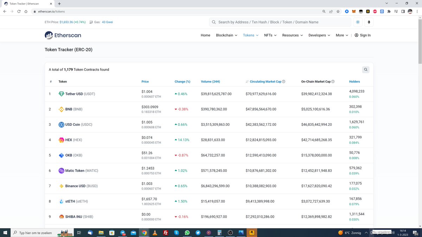Open the Developers dropdown
This screenshot has height=237, width=422.
319,35
